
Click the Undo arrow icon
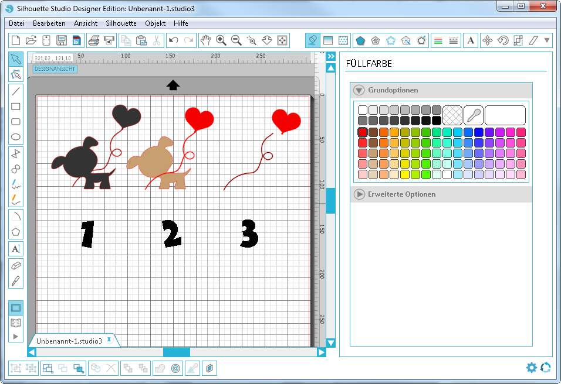tap(173, 40)
